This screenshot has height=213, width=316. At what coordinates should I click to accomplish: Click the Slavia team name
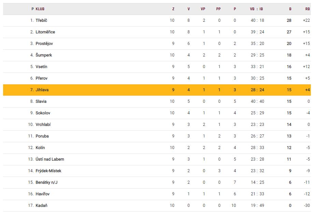pos(41,101)
